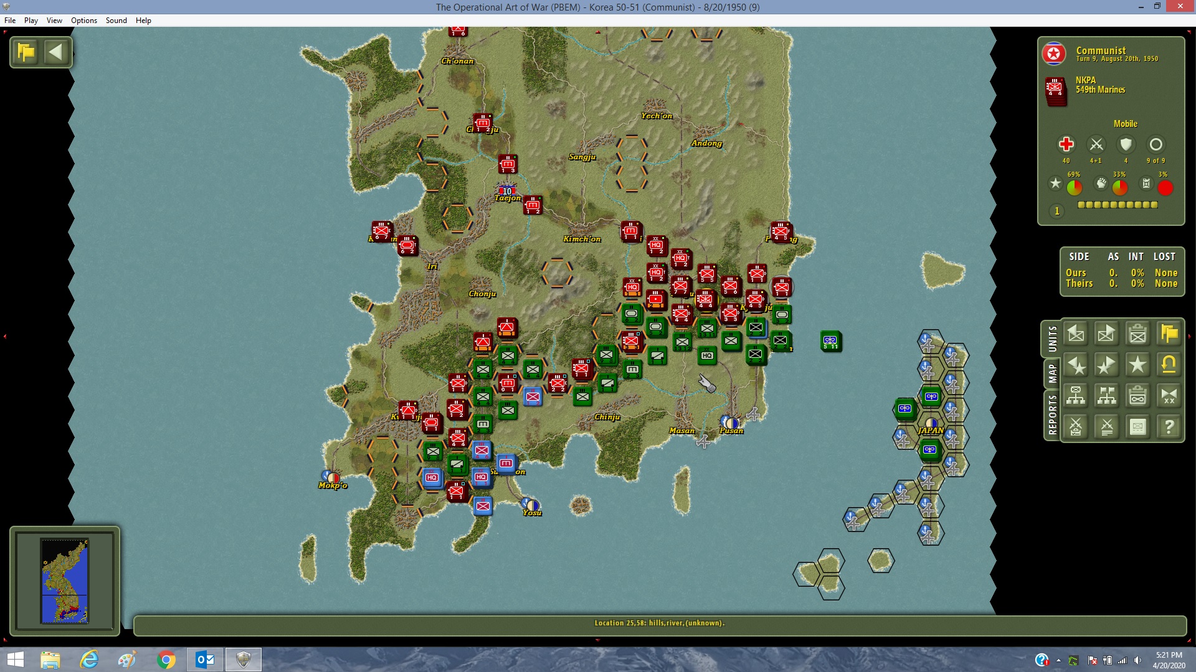Open the flags hierarchy tree icon
The height and width of the screenshot is (672, 1196).
pyautogui.click(x=1107, y=396)
